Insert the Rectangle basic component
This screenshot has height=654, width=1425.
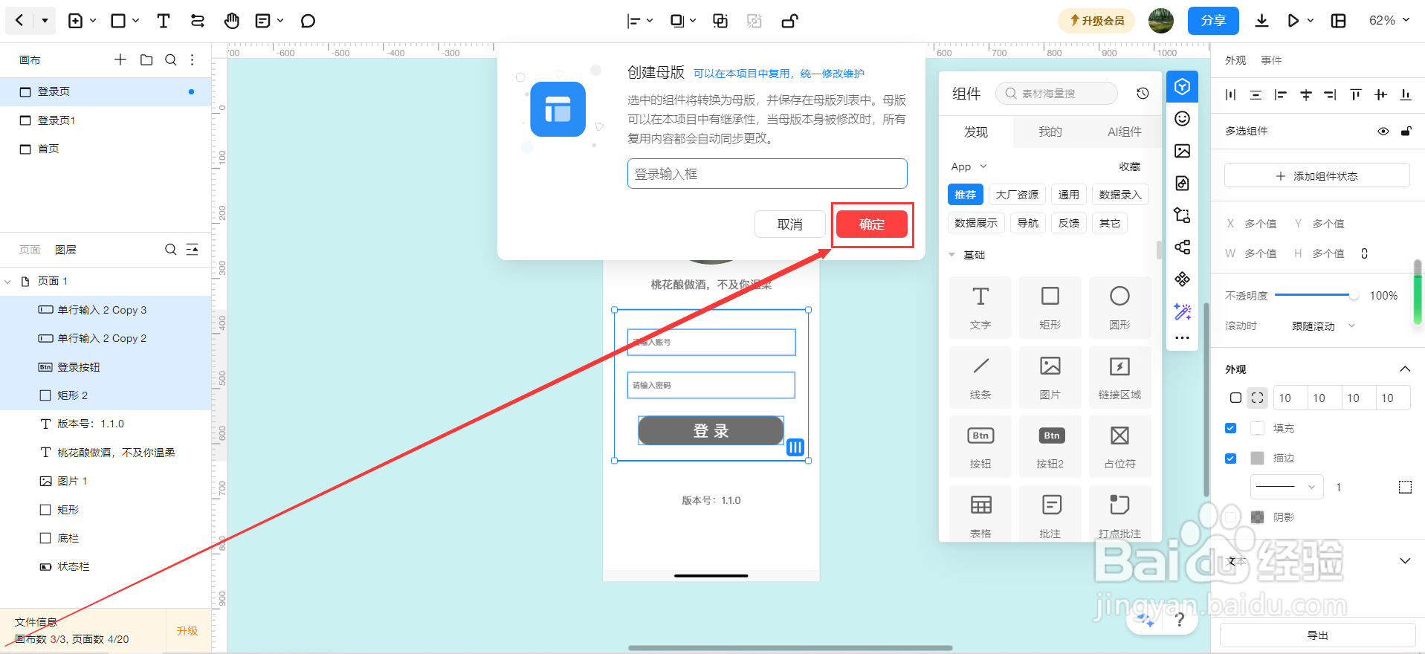(x=1050, y=308)
